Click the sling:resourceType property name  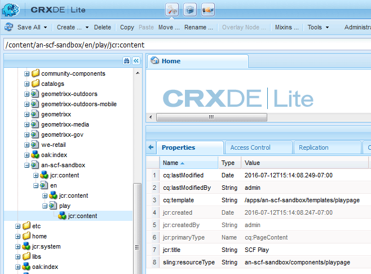[x=189, y=262]
